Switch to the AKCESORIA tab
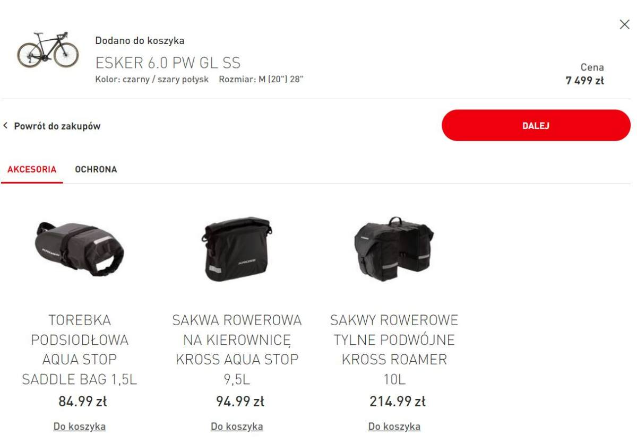Image resolution: width=637 pixels, height=444 pixels. [x=32, y=170]
